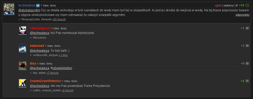Viewport: 253px width, 99px height.
Task: Expand '+7 innych' voters under Niss's comment
Action: tap(52, 73)
